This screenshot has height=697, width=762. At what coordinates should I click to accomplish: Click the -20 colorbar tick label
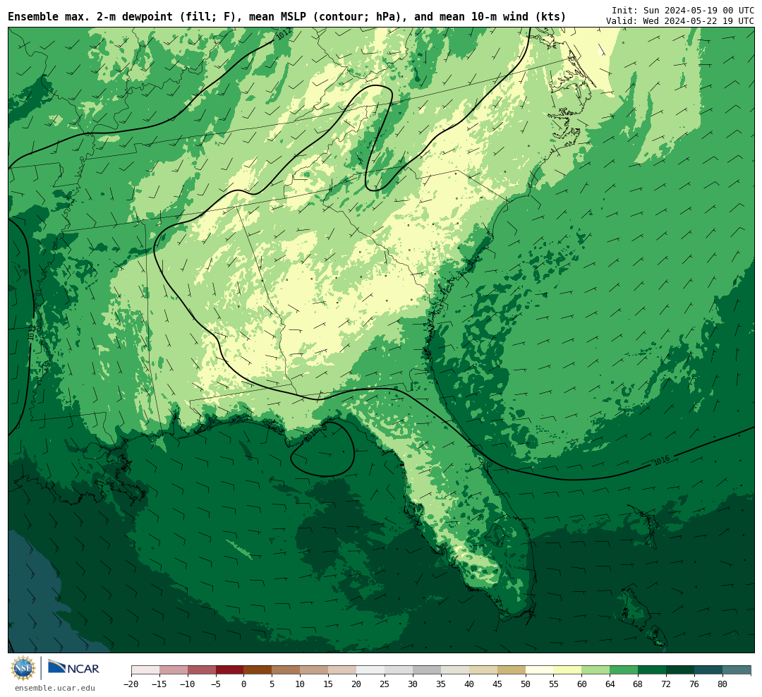click(x=131, y=684)
